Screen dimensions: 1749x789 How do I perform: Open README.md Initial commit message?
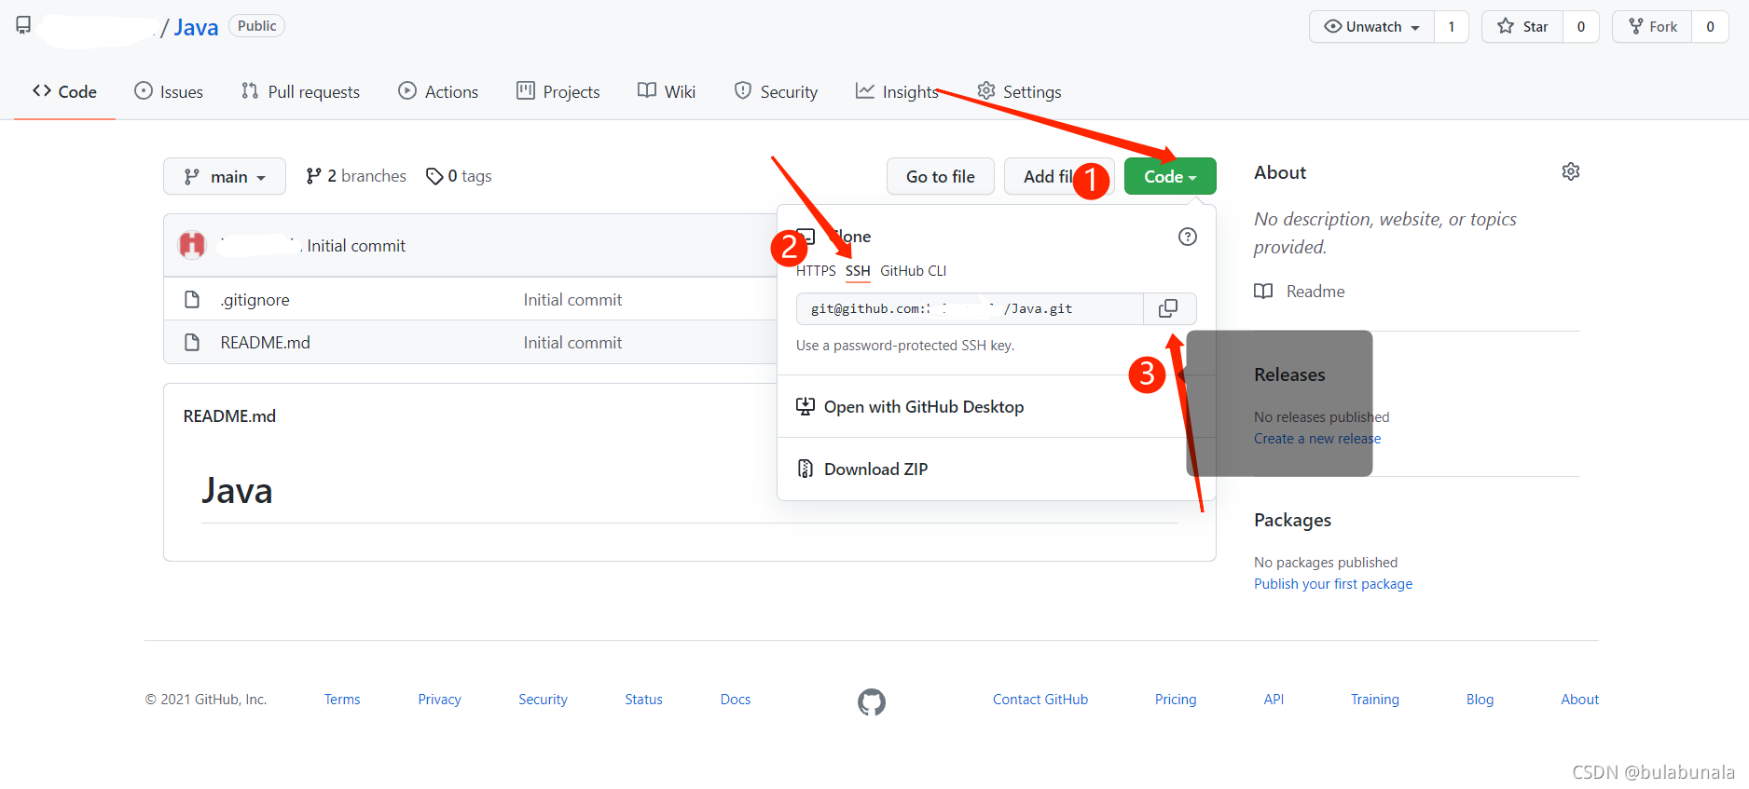572,343
